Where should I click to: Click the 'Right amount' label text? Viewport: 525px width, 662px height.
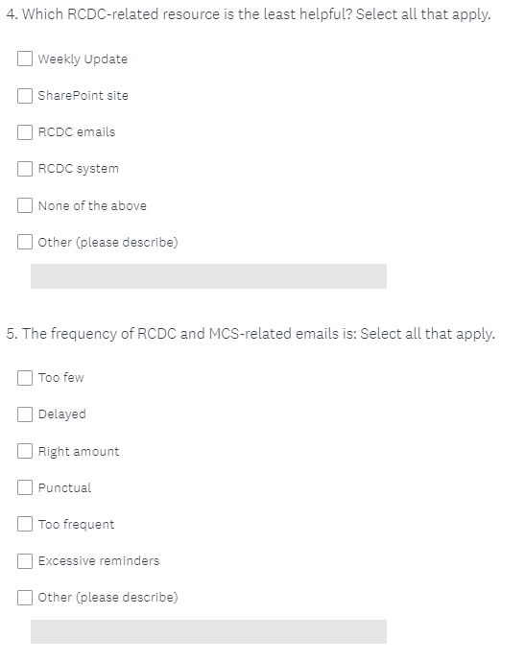click(x=79, y=451)
